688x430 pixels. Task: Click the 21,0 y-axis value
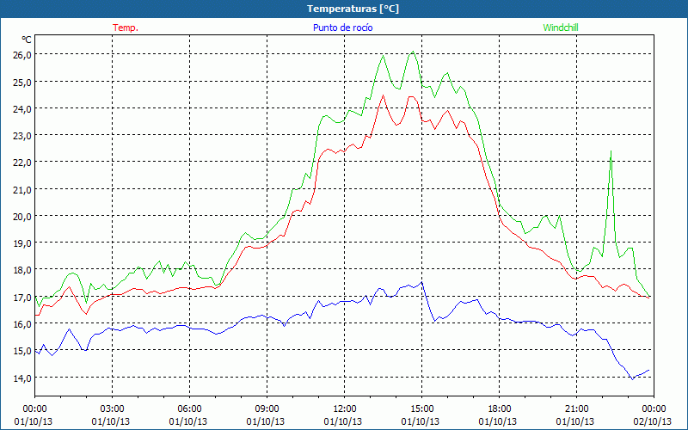click(x=22, y=189)
